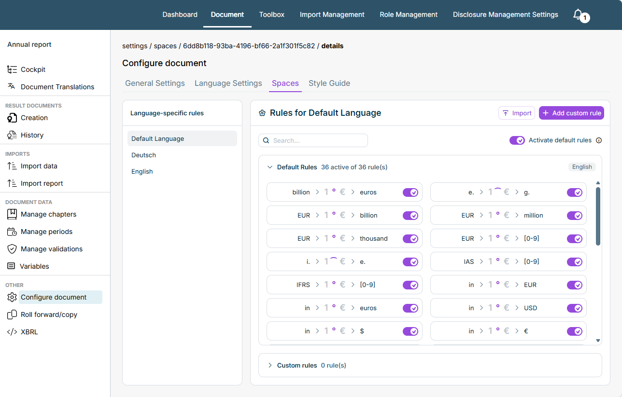Click the rules list scrollbar thumb
Screen dimensions: 622x397
coord(598,216)
